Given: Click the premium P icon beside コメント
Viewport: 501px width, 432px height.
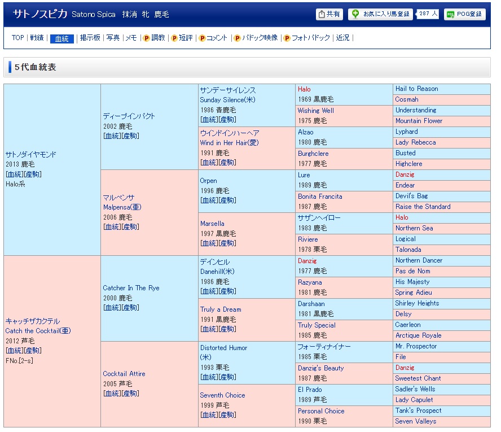Looking at the screenshot, I should coord(202,38).
